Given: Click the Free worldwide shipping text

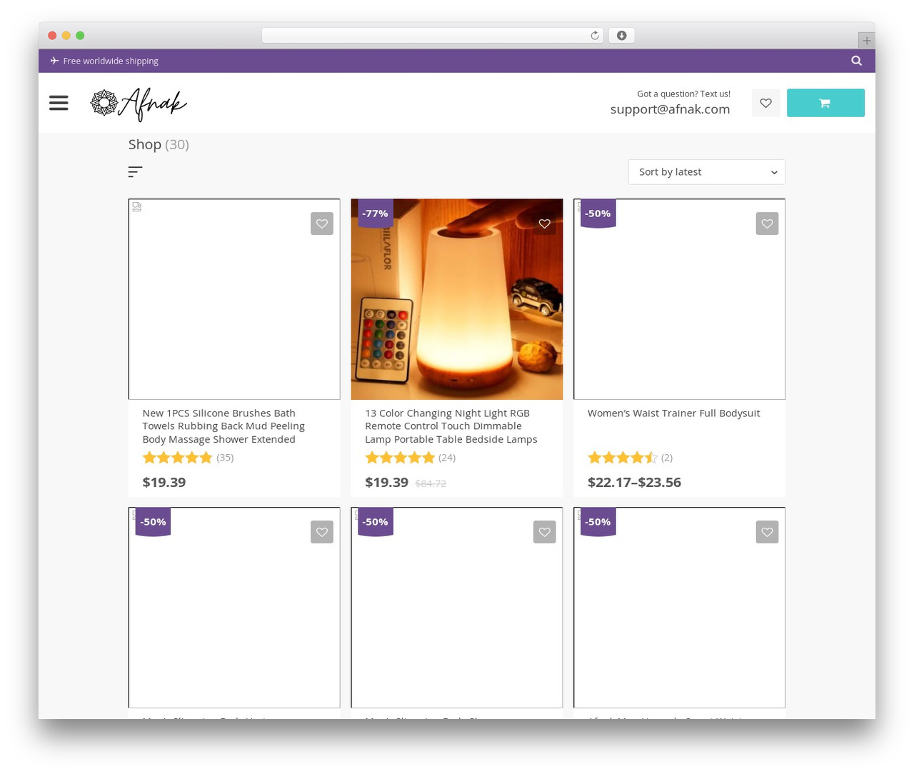Looking at the screenshot, I should click(111, 61).
